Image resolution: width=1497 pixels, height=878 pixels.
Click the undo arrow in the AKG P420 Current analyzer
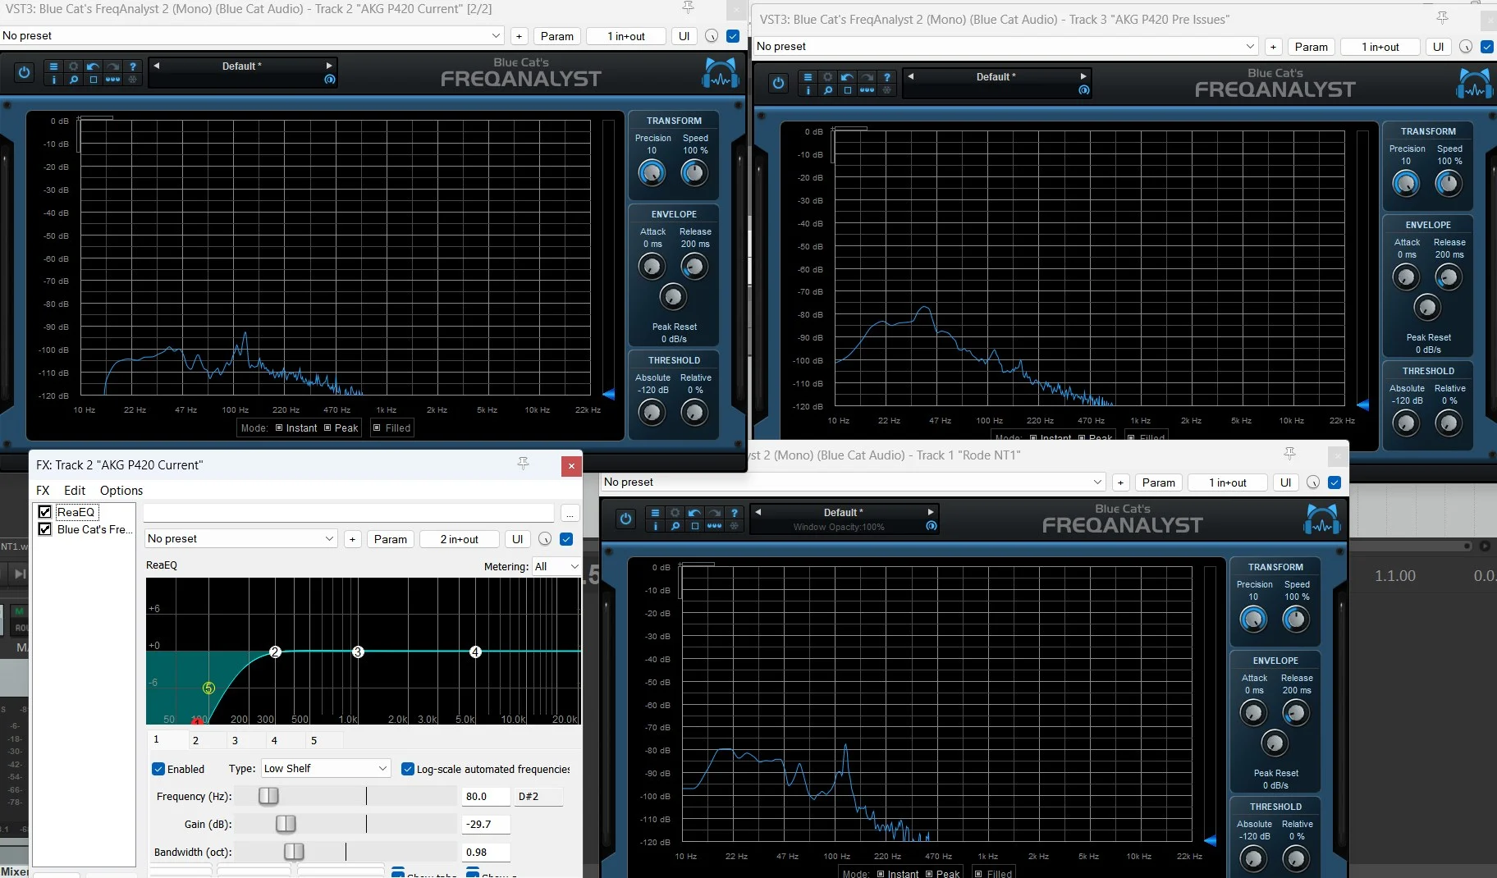click(x=93, y=66)
